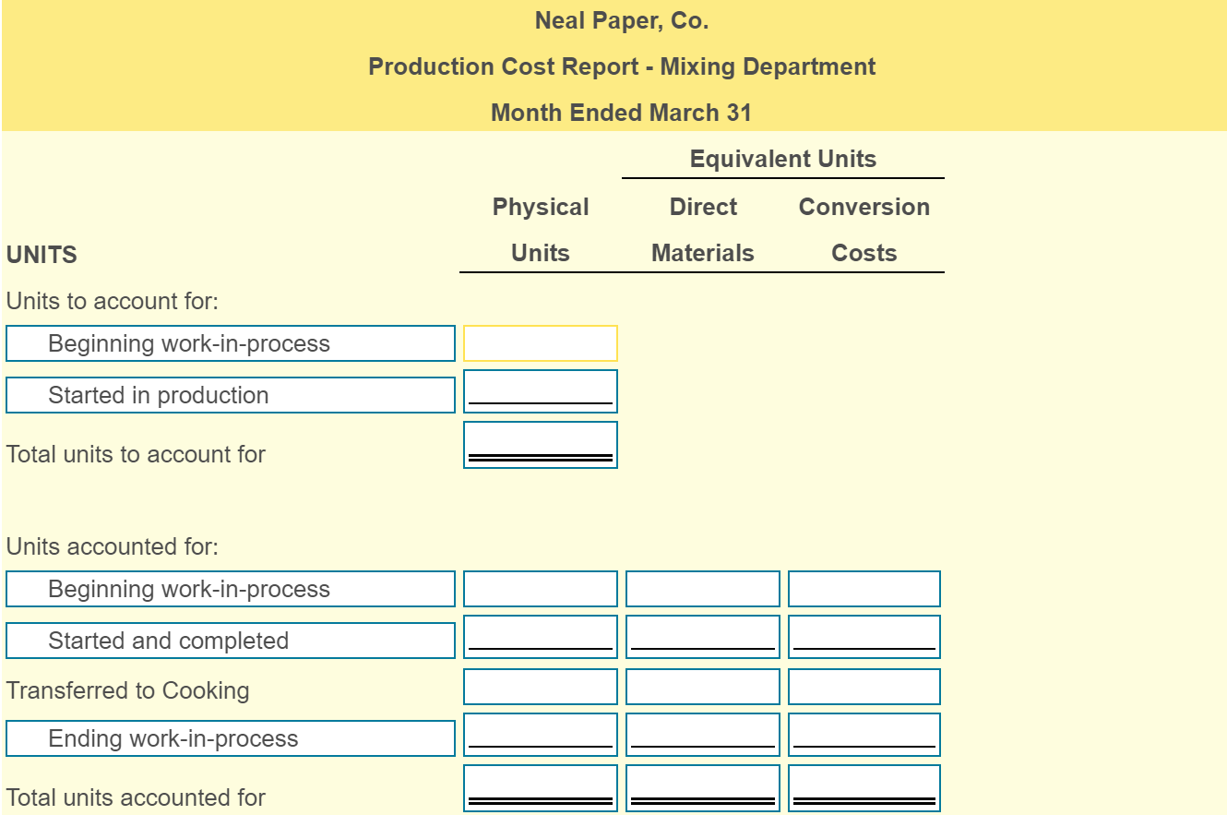The height and width of the screenshot is (815, 1227).
Task: Click Total units accounted for Conversion Costs cell
Action: click(x=864, y=785)
